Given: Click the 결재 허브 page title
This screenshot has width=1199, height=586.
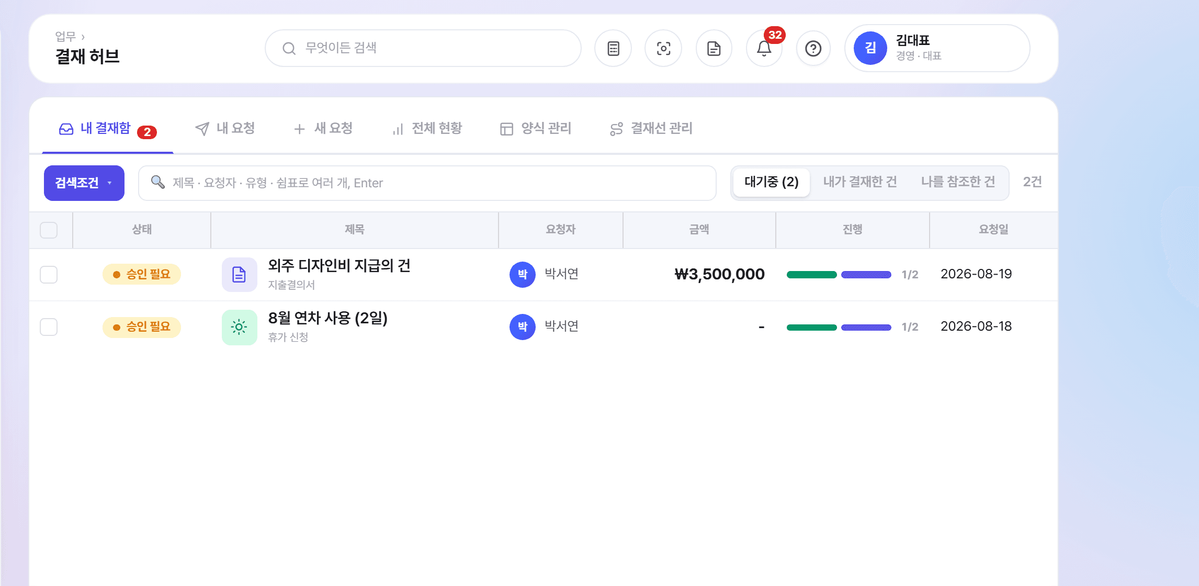Looking at the screenshot, I should [87, 57].
